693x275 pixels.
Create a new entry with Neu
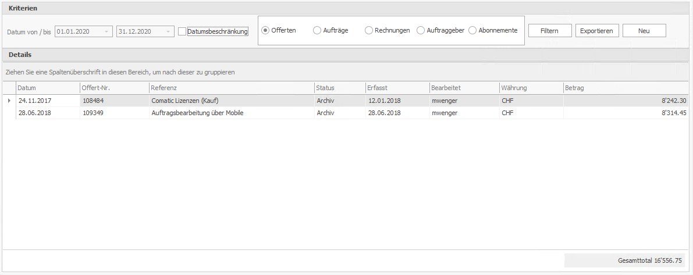tap(644, 31)
